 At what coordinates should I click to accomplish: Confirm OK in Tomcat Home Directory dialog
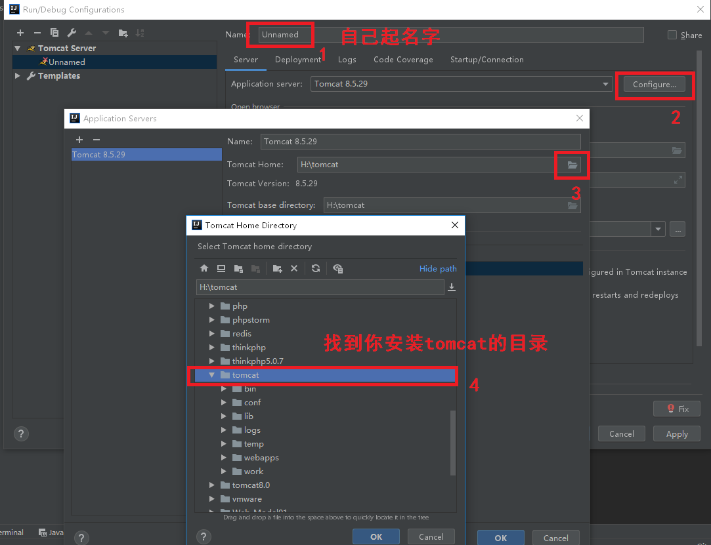click(x=376, y=537)
